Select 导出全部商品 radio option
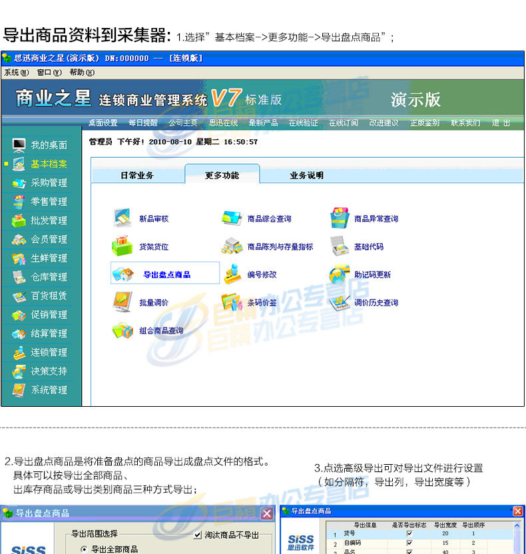Viewport: 526px width, 554px height. 84,549
